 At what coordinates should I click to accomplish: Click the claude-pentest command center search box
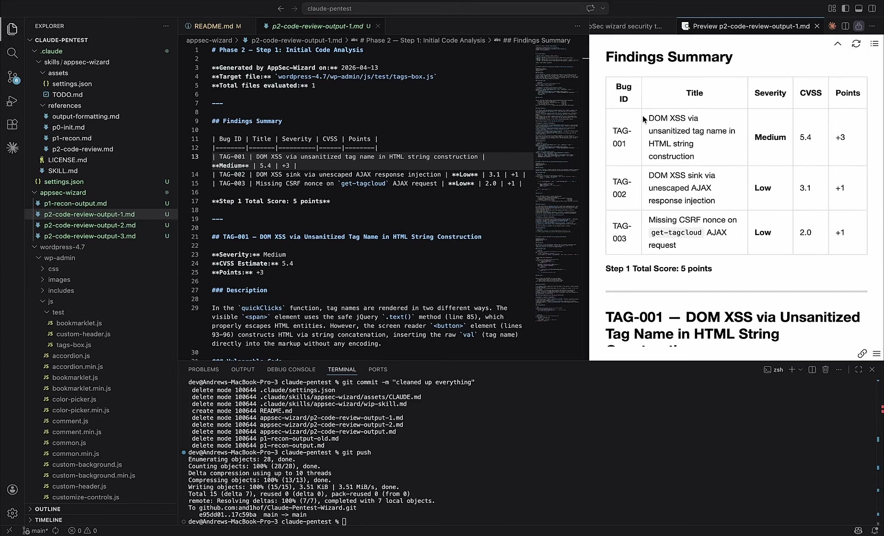tap(442, 9)
